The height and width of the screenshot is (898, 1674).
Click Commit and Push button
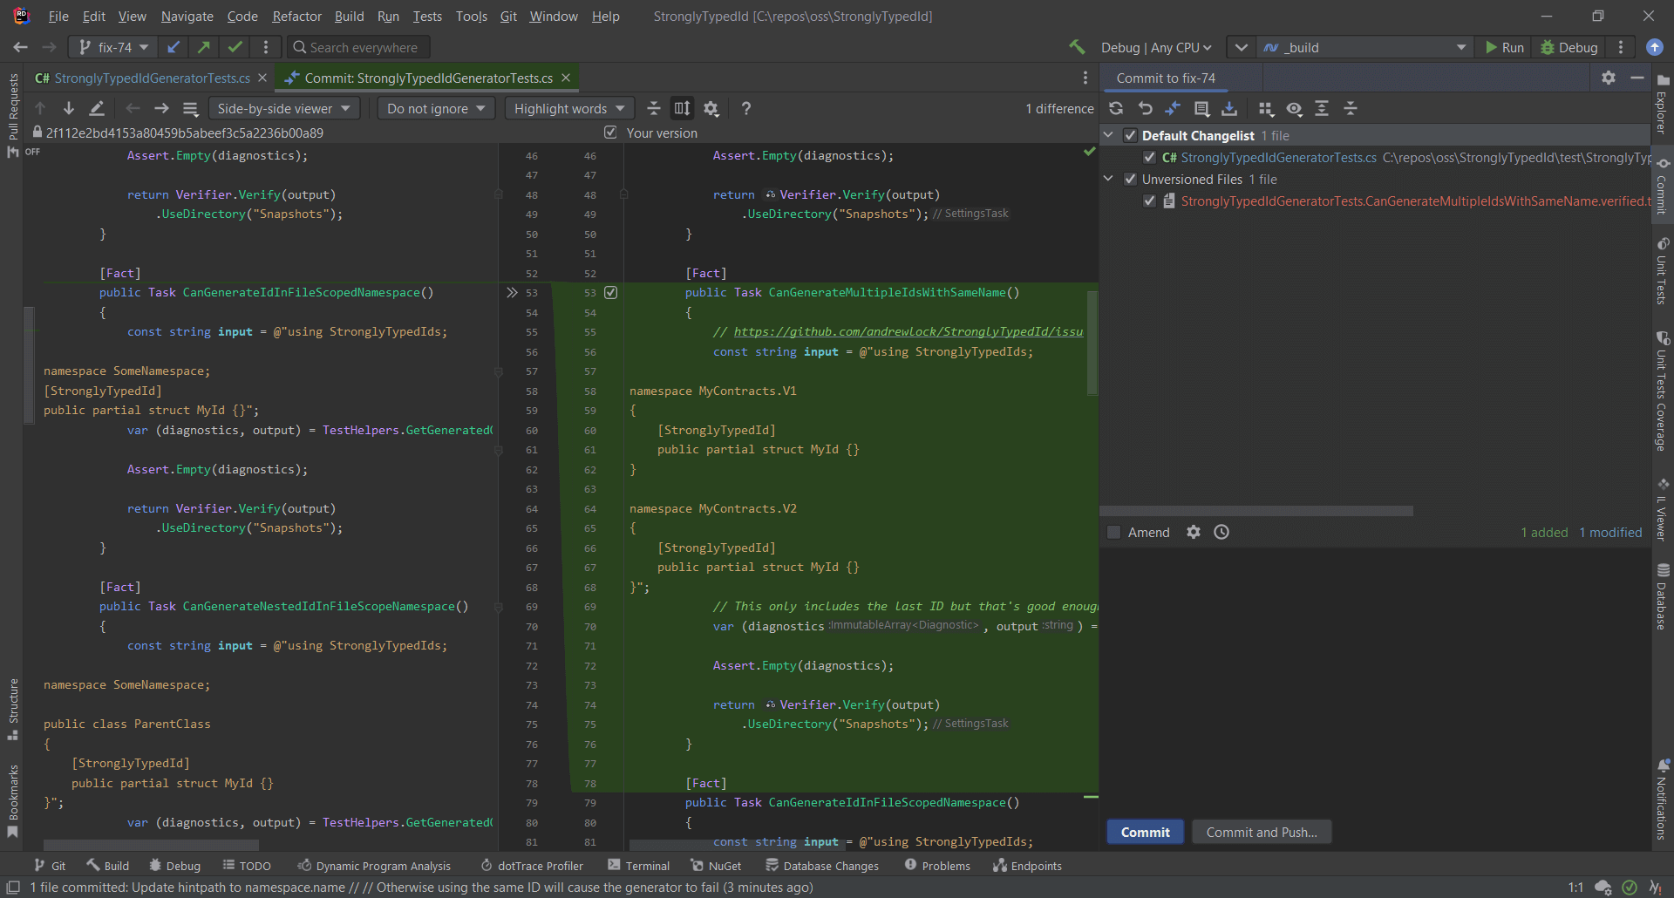click(x=1262, y=832)
